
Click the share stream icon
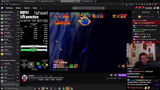click(126, 78)
